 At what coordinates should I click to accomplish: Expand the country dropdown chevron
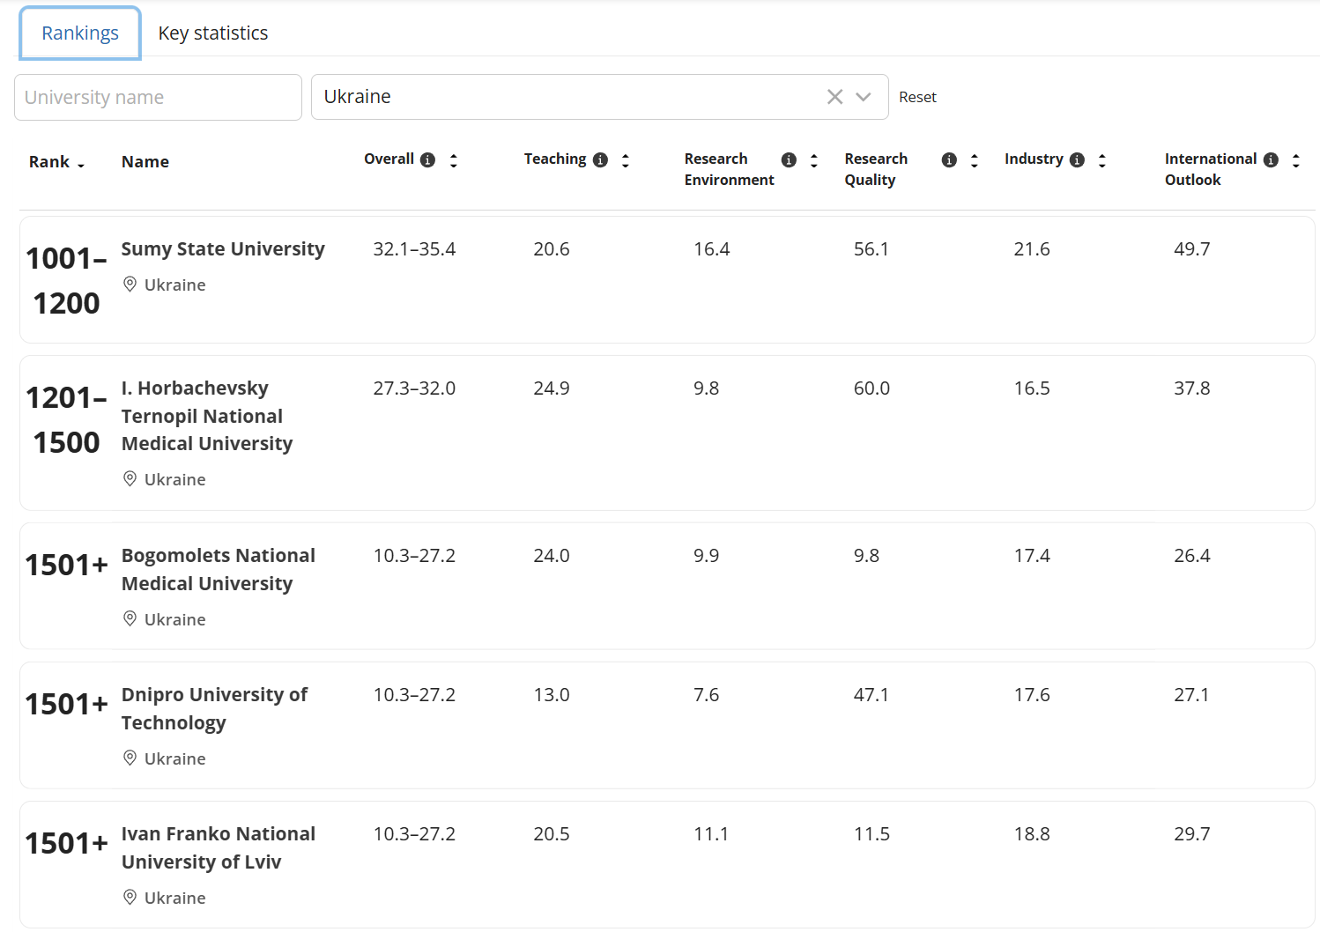864,97
